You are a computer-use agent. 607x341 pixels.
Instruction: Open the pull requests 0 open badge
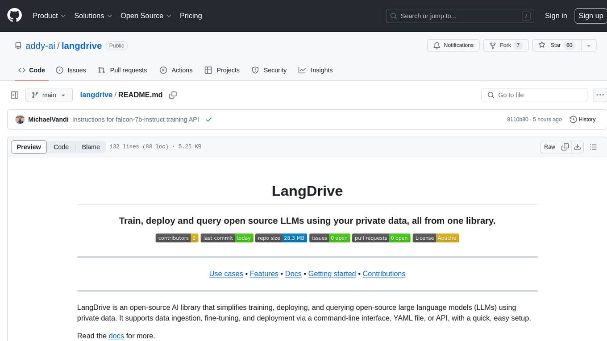(381, 238)
